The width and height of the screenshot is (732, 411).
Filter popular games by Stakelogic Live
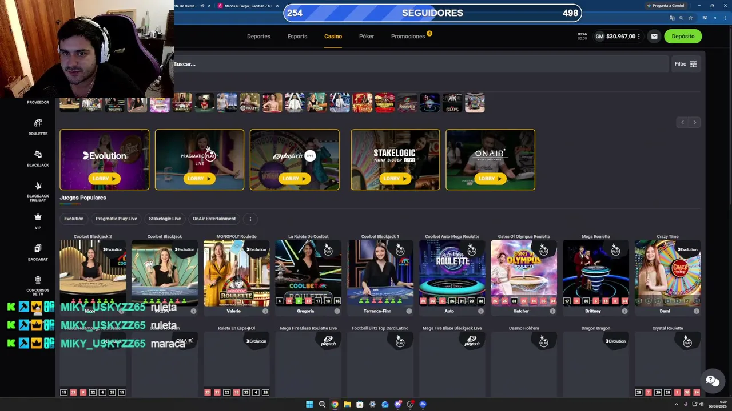(x=165, y=219)
